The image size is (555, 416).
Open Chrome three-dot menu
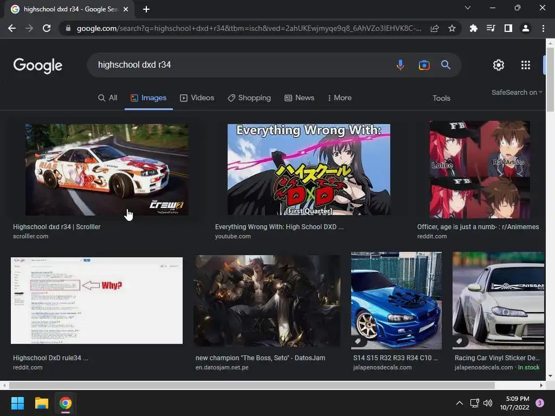click(x=543, y=28)
